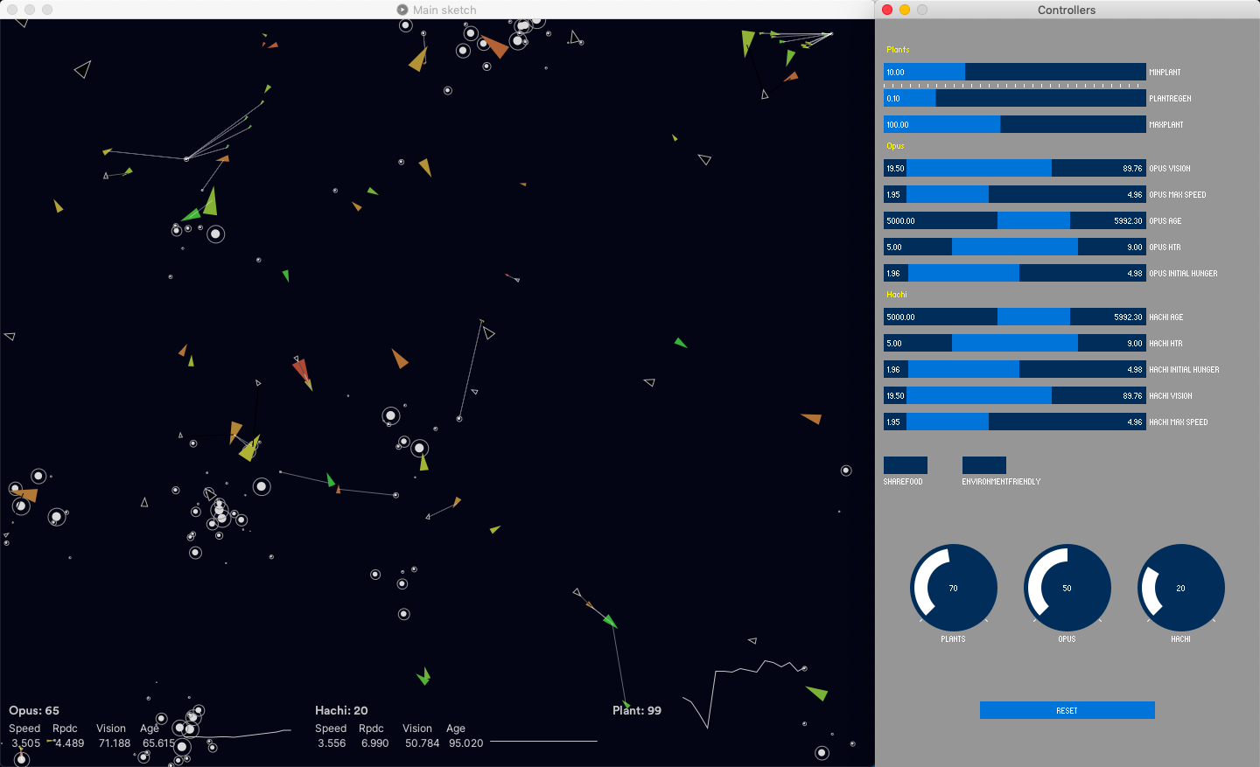Toggle the SHAREFOOD switch

905,465
